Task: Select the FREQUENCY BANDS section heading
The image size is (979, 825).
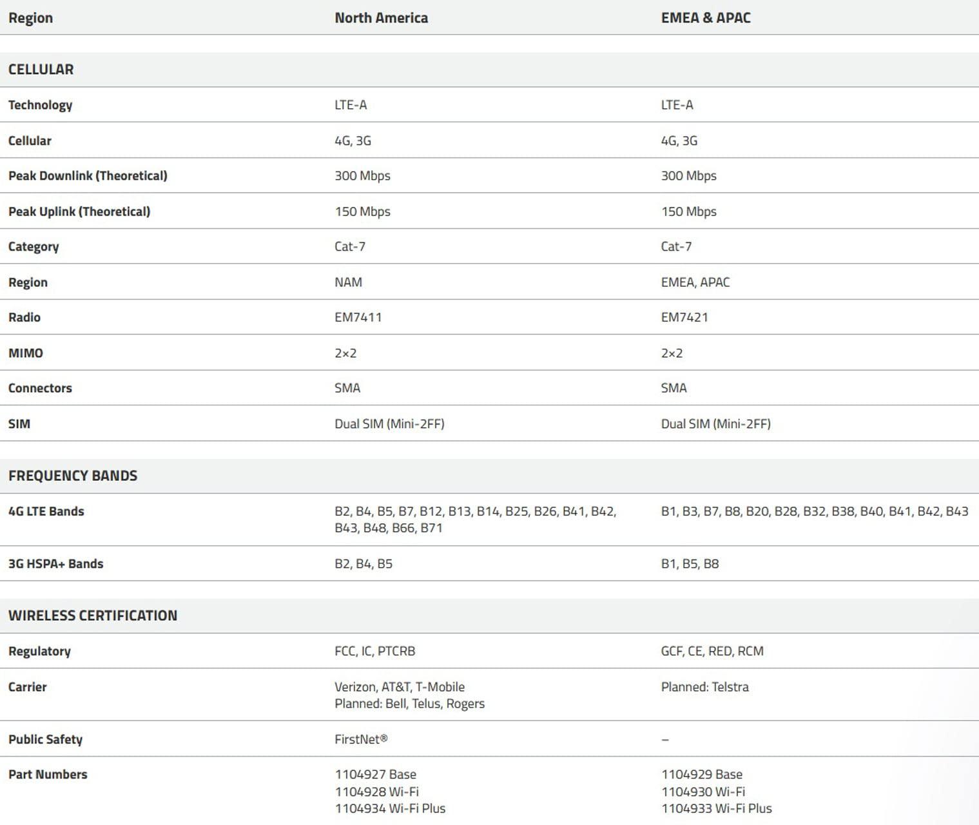Action: pos(73,476)
